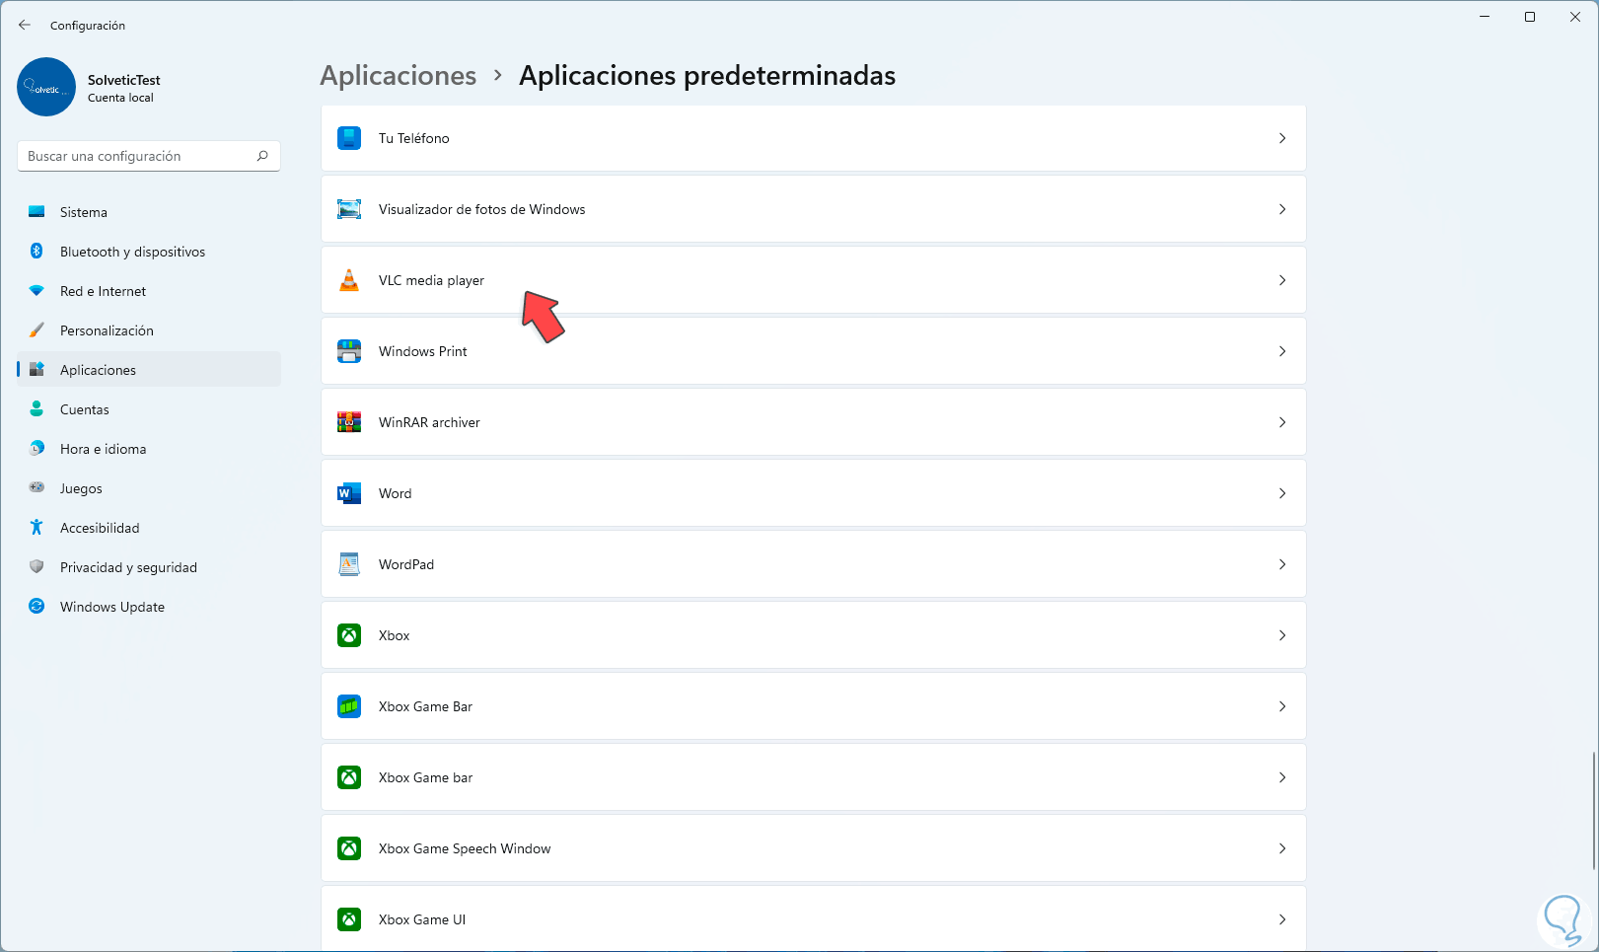
Task: Open Personalización in the sidebar
Action: click(x=107, y=330)
